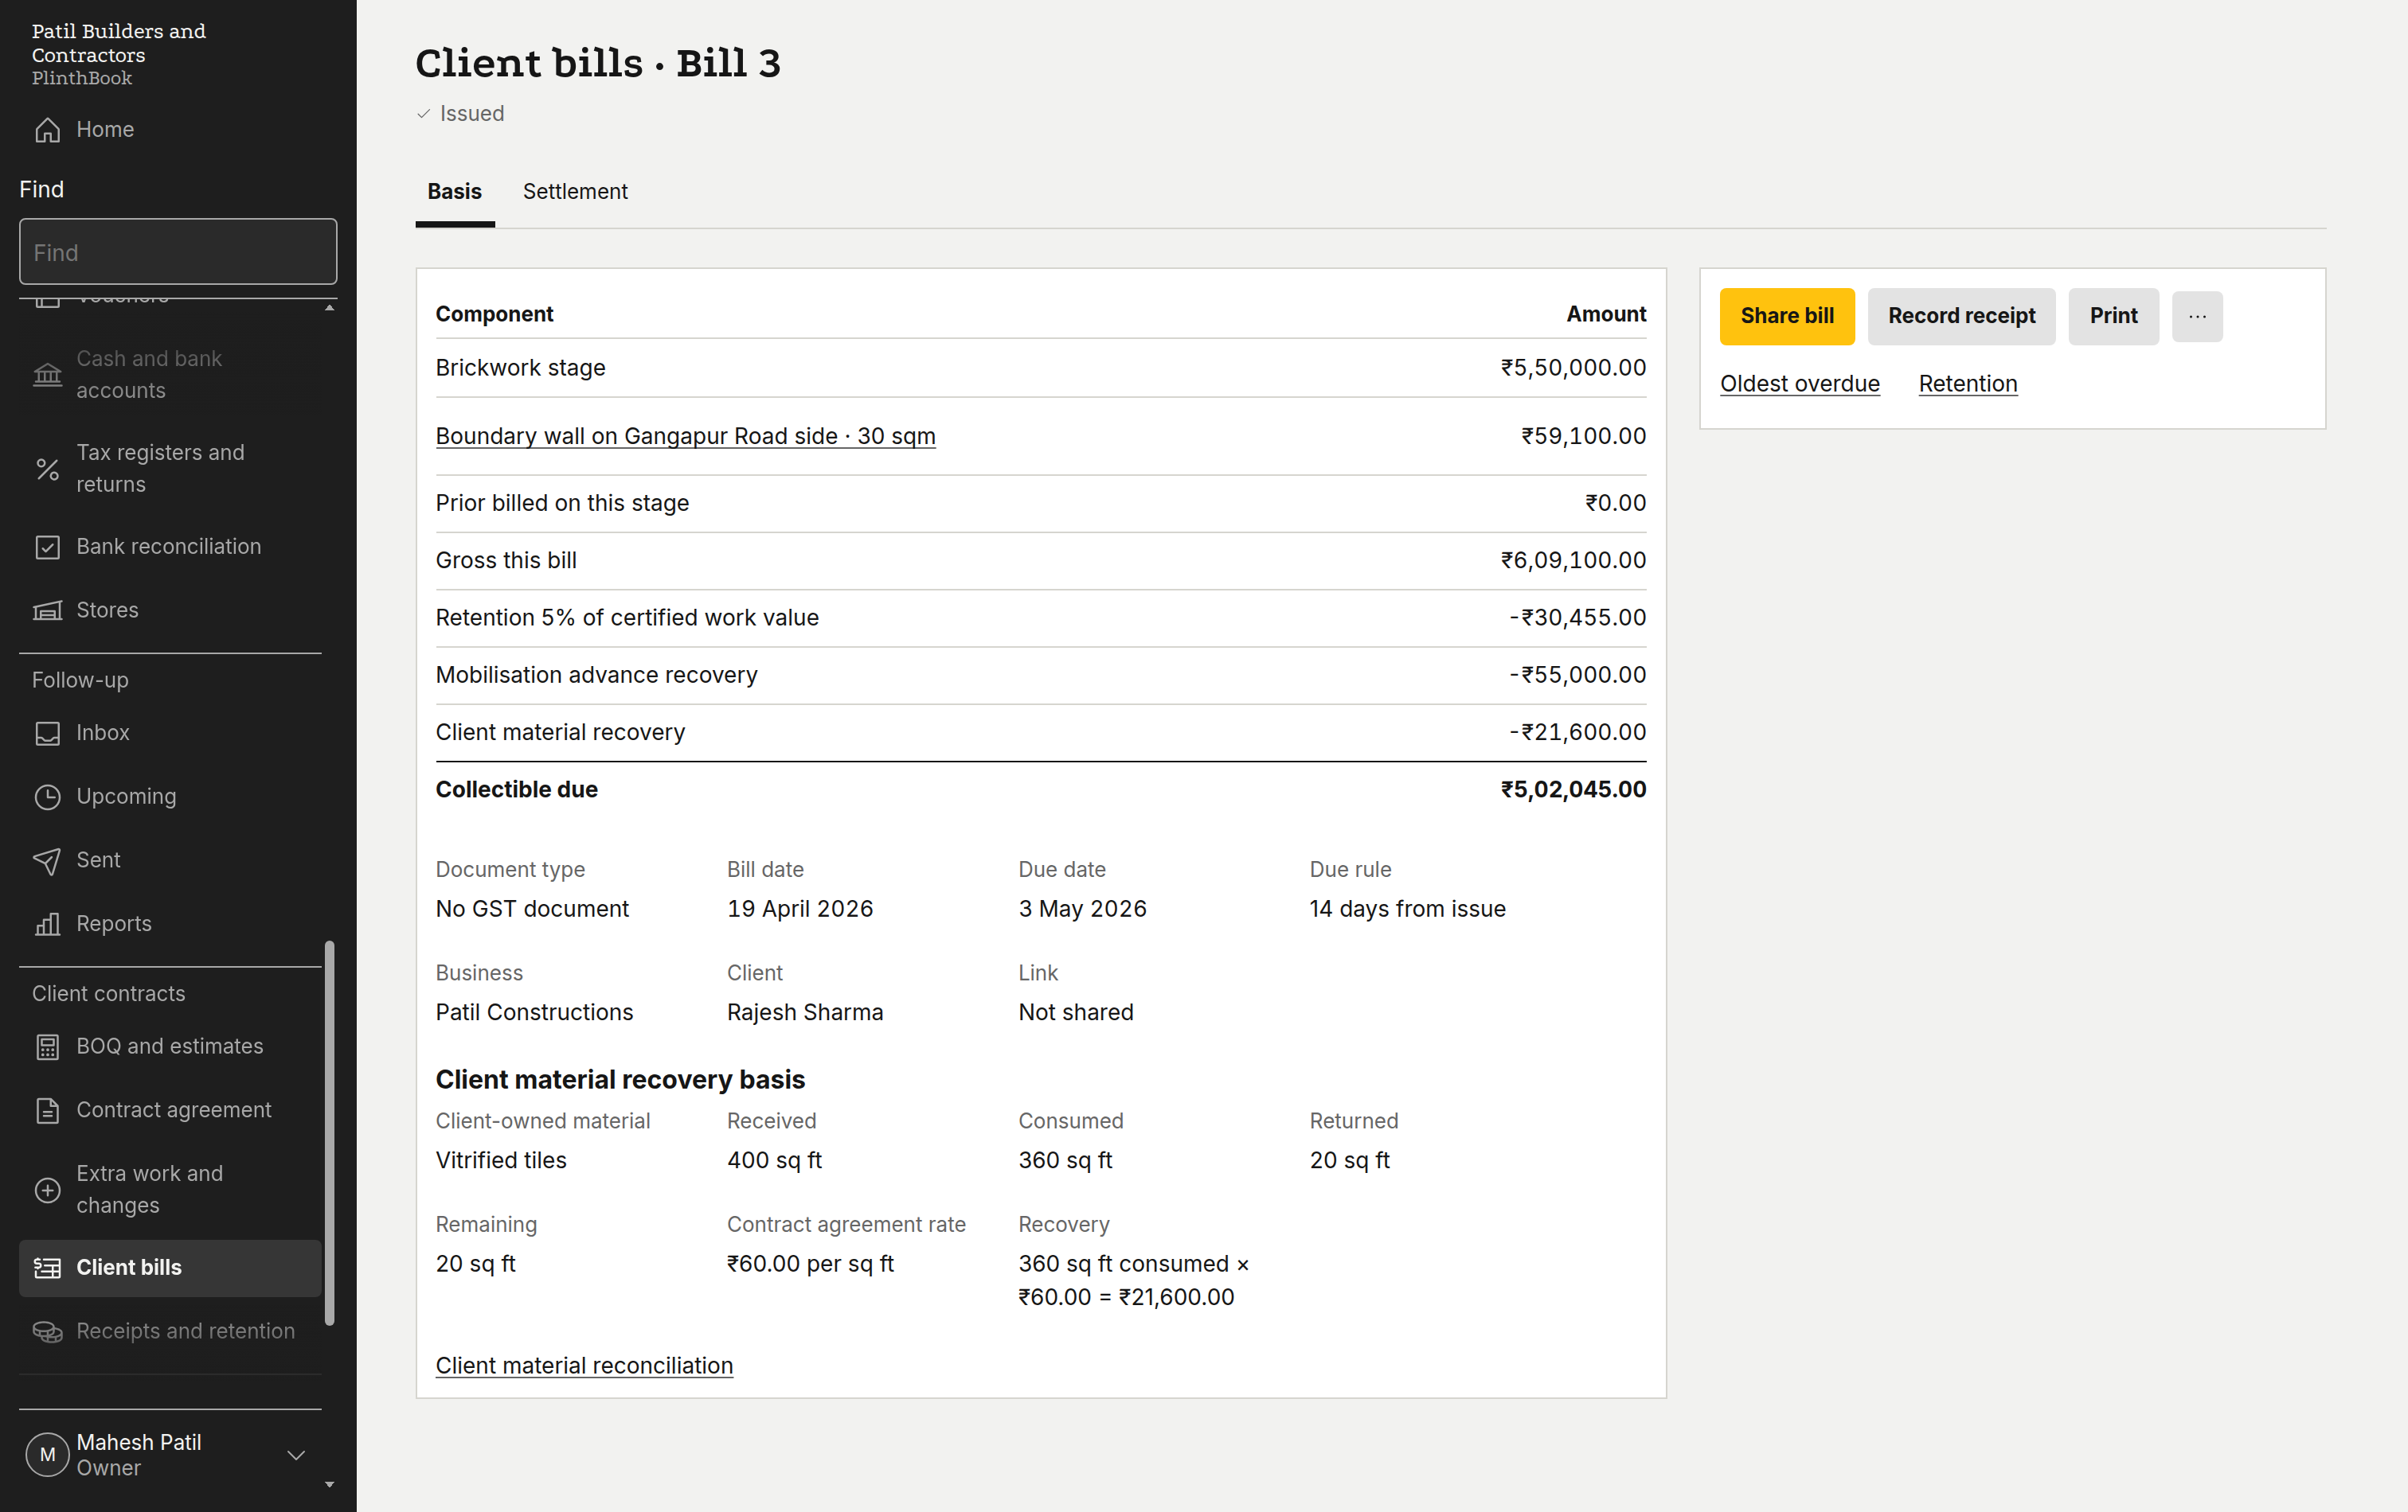This screenshot has height=1512, width=2408.
Task: Open the Oldest overdue link
Action: coord(1799,384)
